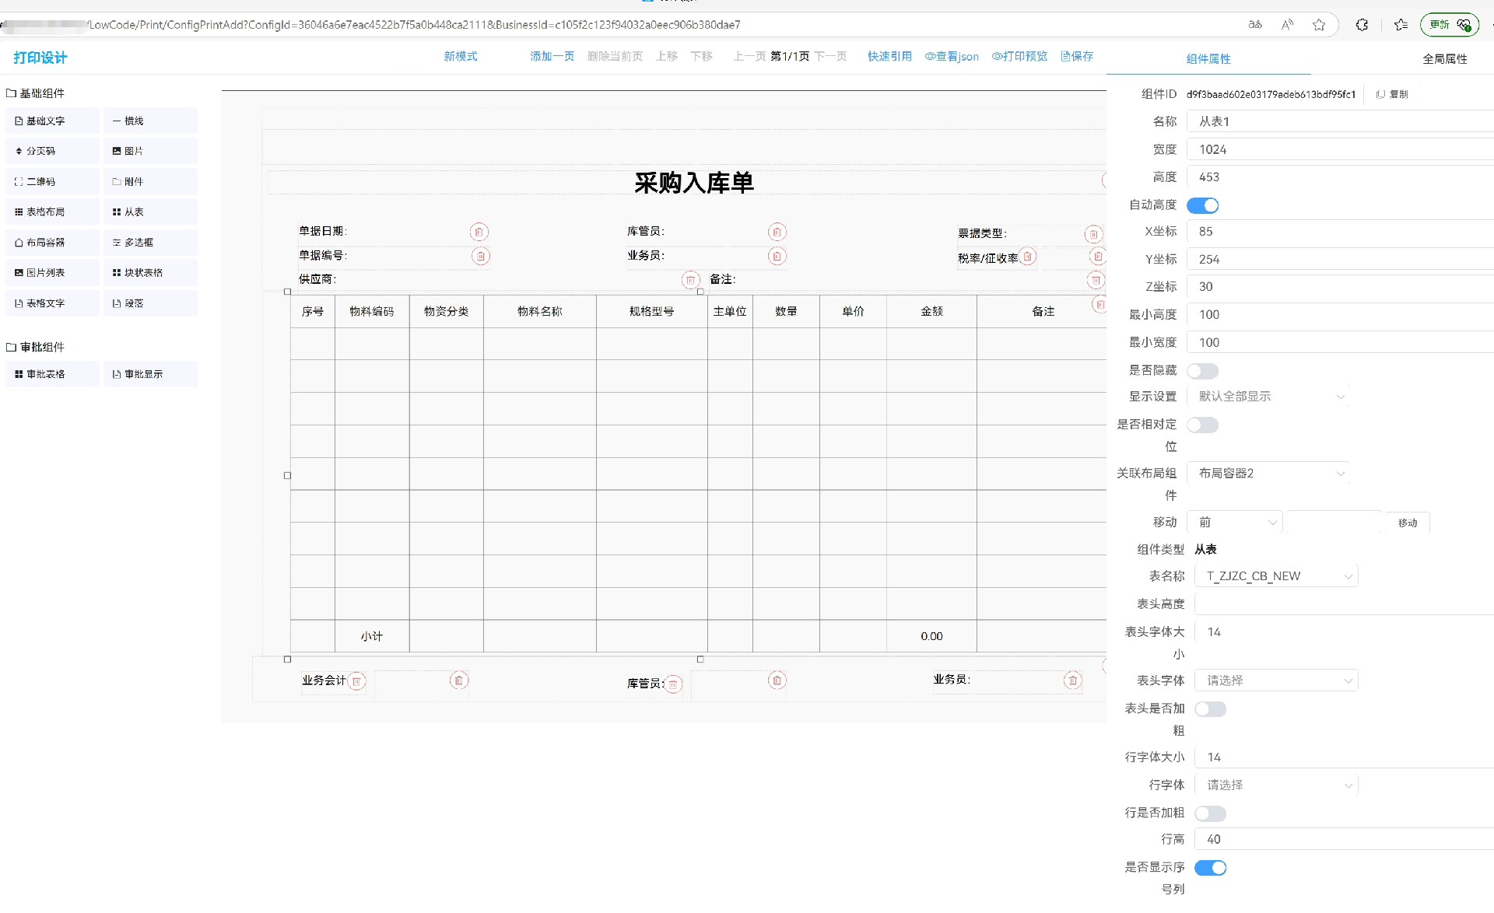The width and height of the screenshot is (1494, 913).
Task: Click the 打印预览 print preview link
Action: click(x=1019, y=57)
